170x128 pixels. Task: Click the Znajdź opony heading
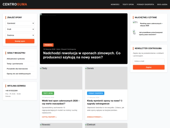point(14,17)
